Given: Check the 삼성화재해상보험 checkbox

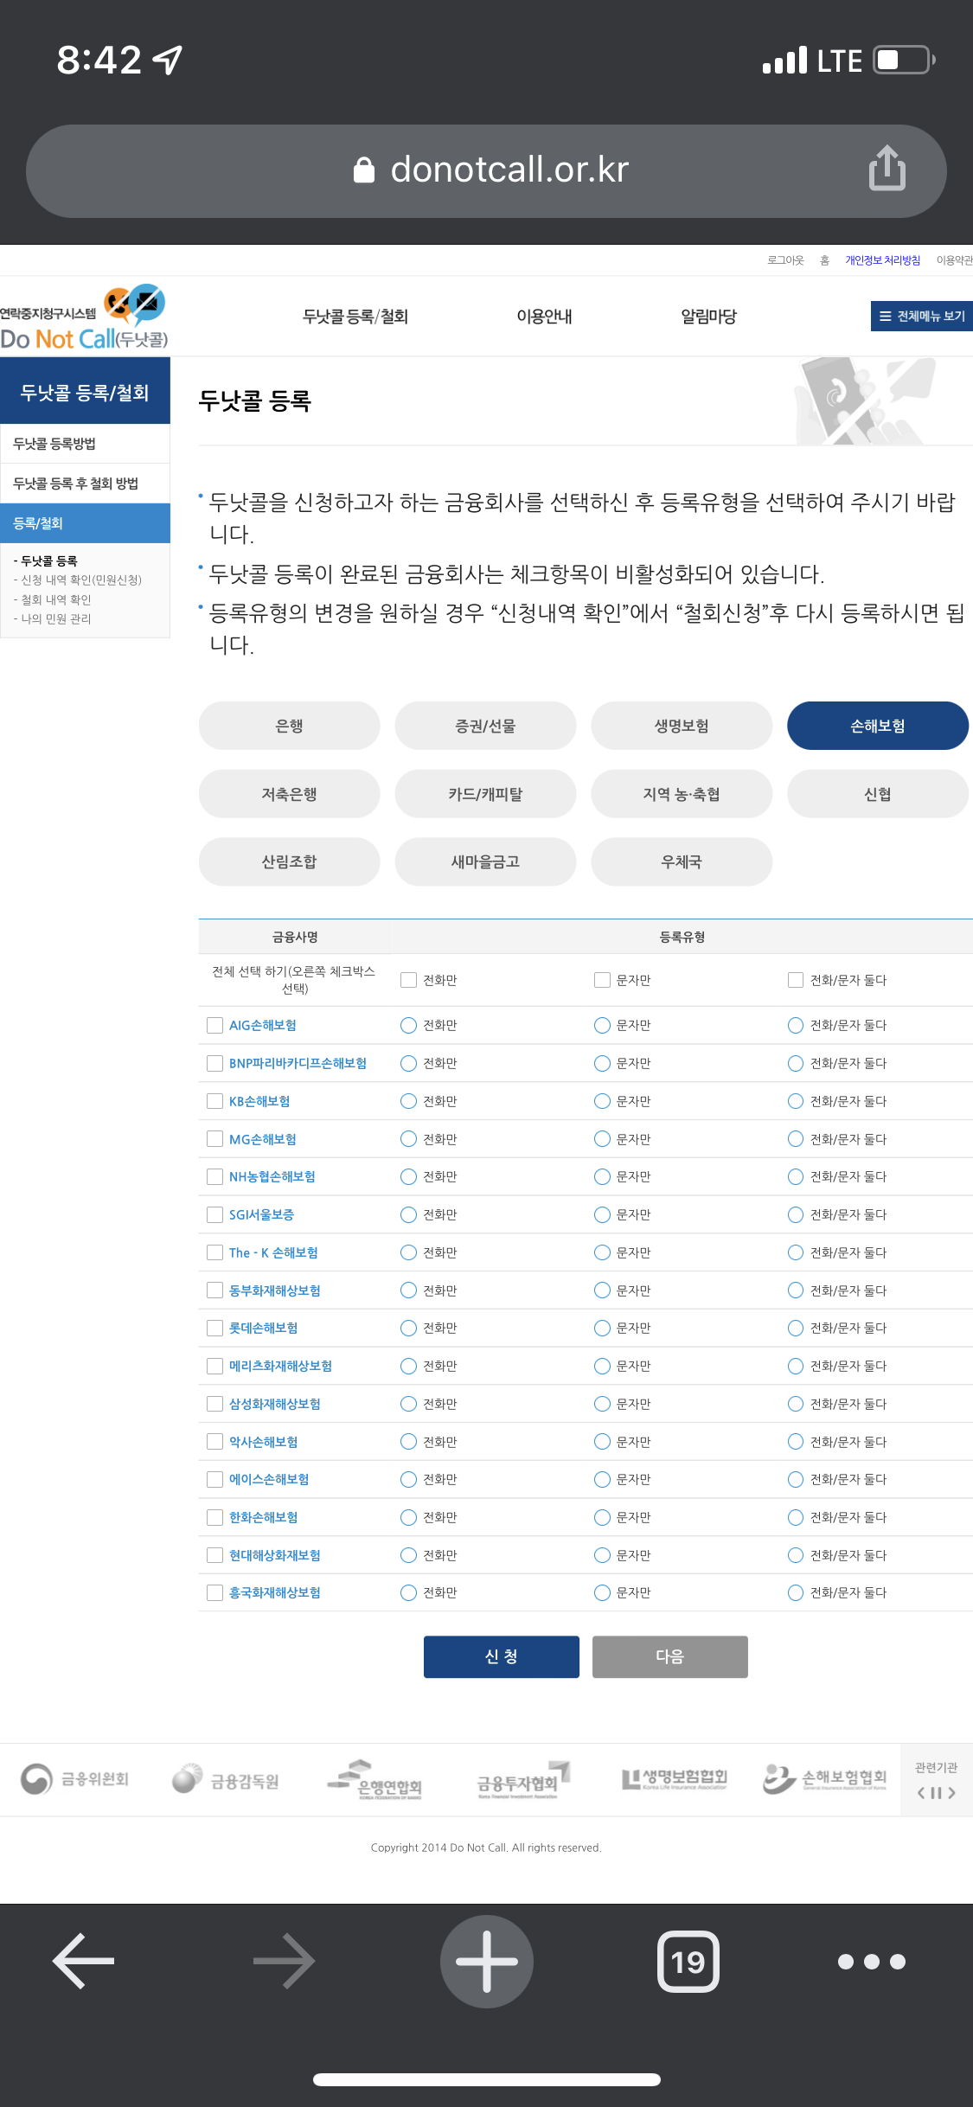Looking at the screenshot, I should click(x=214, y=1404).
